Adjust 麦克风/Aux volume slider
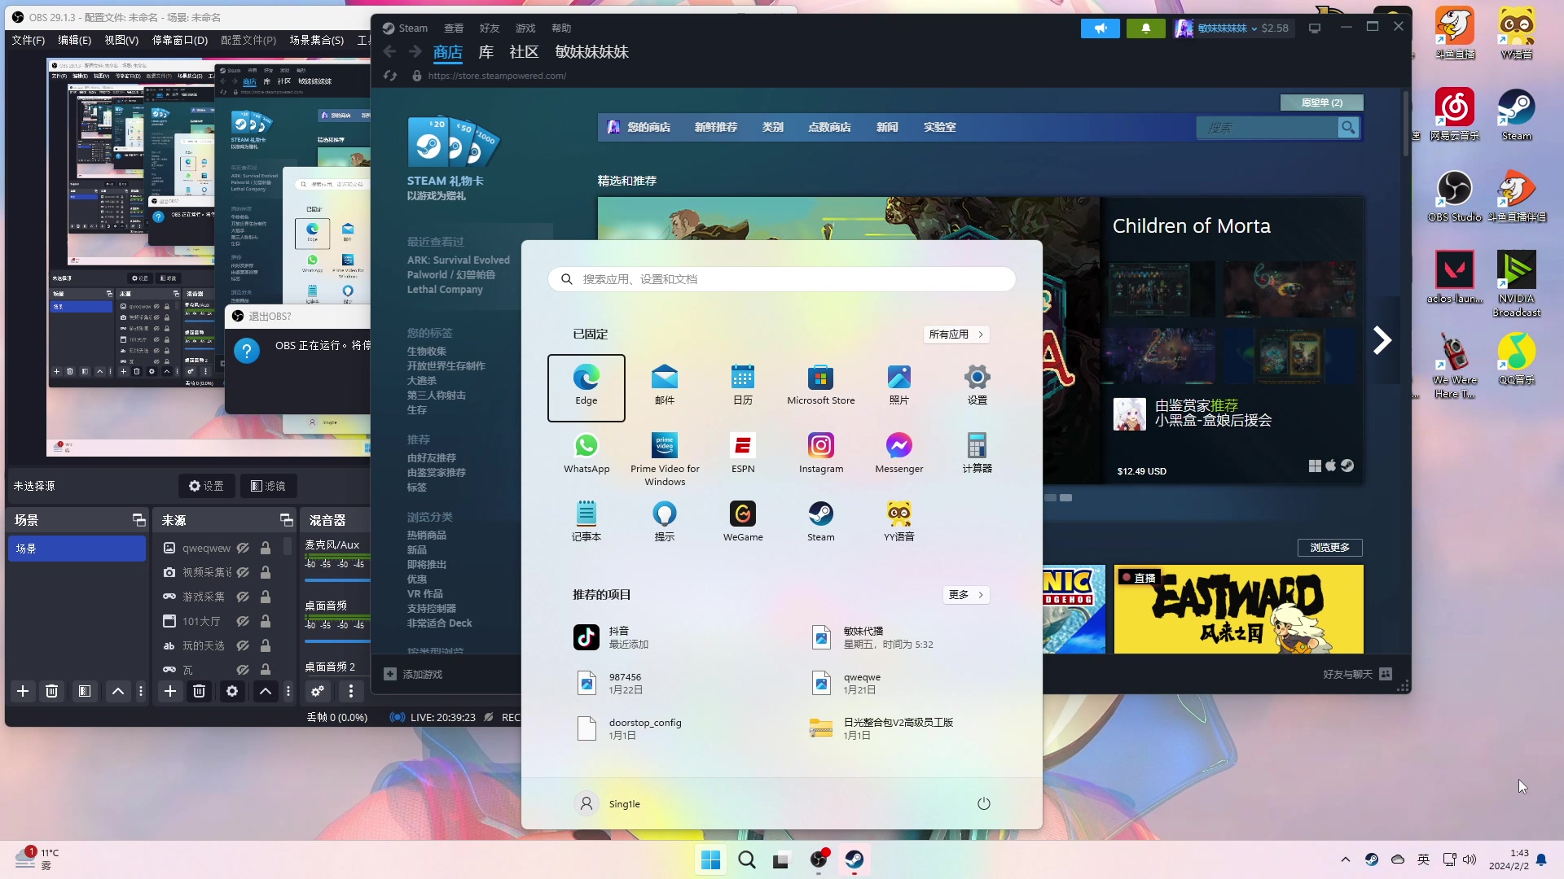The width and height of the screenshot is (1564, 879). coord(337,580)
